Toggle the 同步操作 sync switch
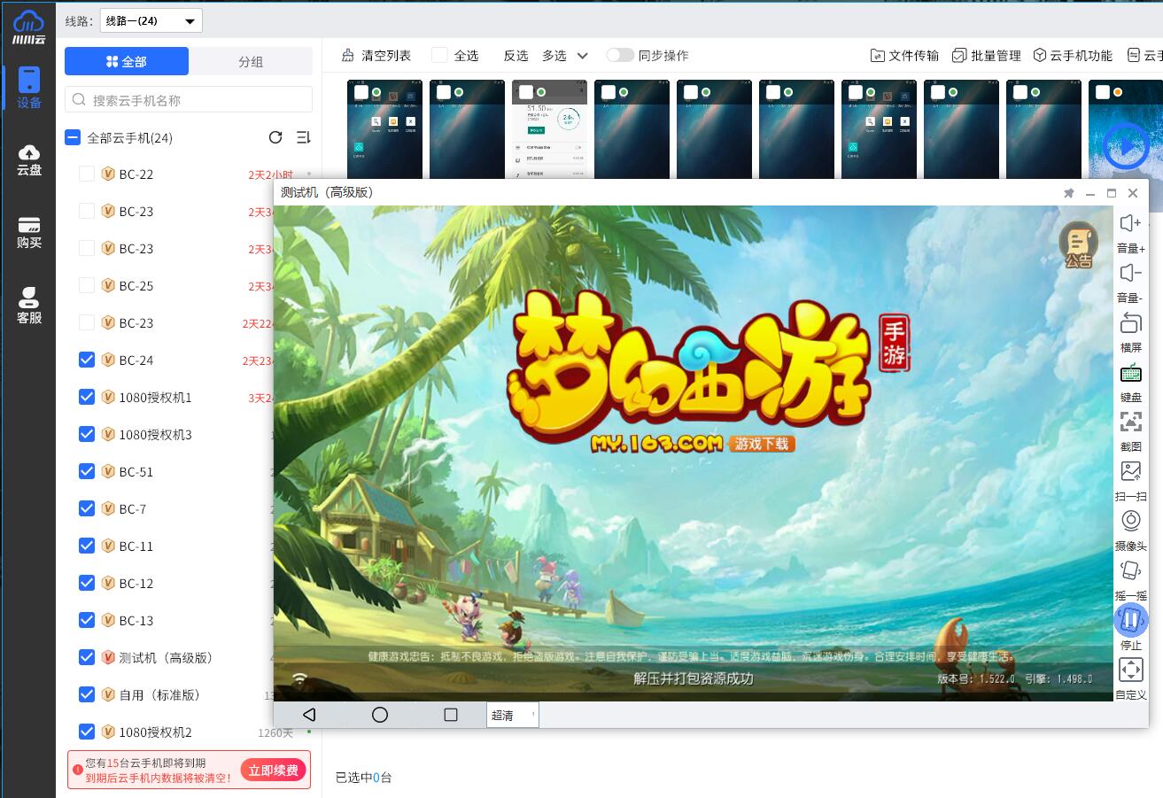The image size is (1163, 798). click(x=620, y=55)
